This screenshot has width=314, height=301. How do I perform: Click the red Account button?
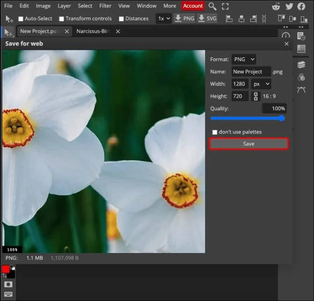click(193, 6)
